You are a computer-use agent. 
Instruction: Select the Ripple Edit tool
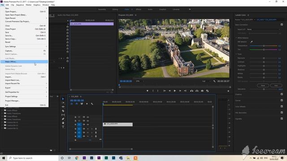tap(63, 107)
